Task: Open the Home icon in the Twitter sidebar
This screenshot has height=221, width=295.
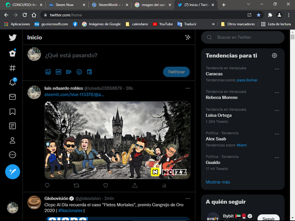Action: point(12,53)
